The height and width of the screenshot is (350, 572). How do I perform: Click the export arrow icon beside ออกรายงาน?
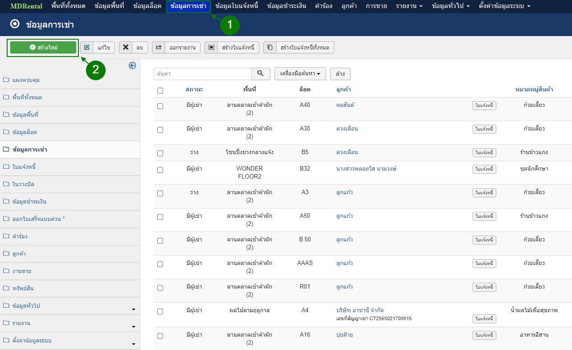159,47
